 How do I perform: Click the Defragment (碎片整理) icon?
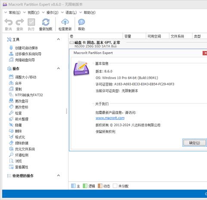11,119
